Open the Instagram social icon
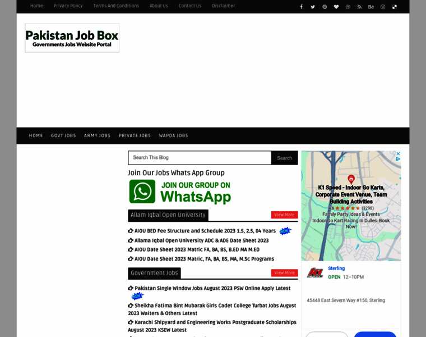426x337 pixels. coord(382,7)
